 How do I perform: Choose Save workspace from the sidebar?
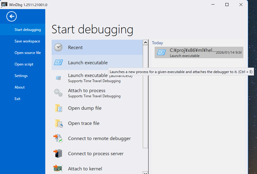click(27, 41)
